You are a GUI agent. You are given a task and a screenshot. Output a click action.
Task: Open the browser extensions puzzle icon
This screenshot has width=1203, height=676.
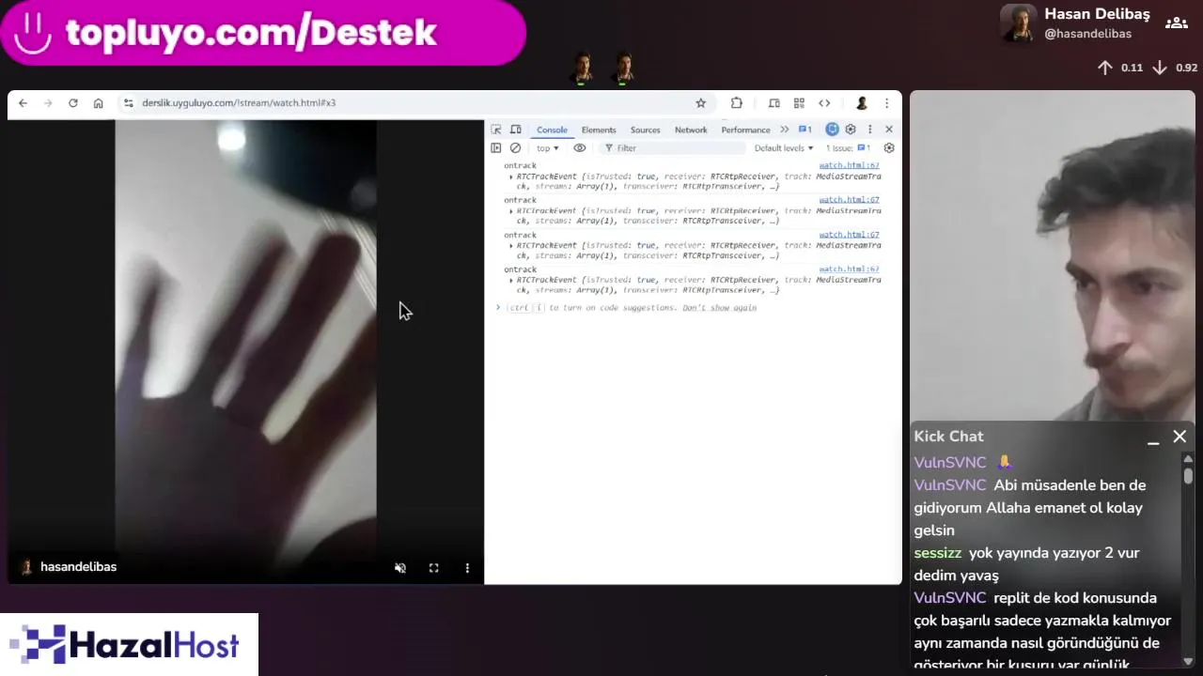tap(736, 103)
